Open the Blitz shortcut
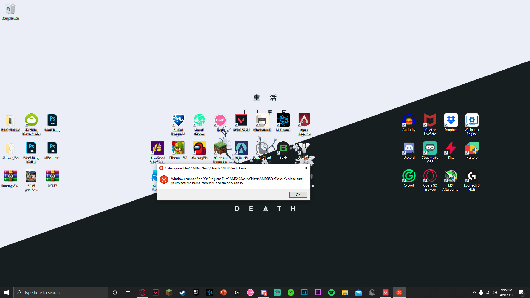 click(x=451, y=151)
